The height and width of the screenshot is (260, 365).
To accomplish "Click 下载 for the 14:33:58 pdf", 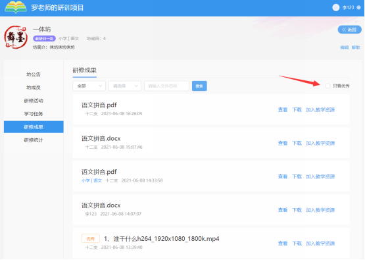I will 297,176.
